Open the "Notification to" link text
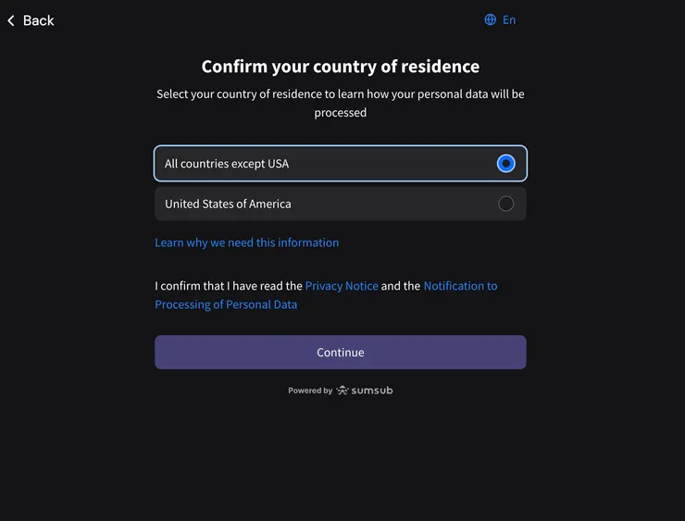The width and height of the screenshot is (685, 521). coord(460,286)
